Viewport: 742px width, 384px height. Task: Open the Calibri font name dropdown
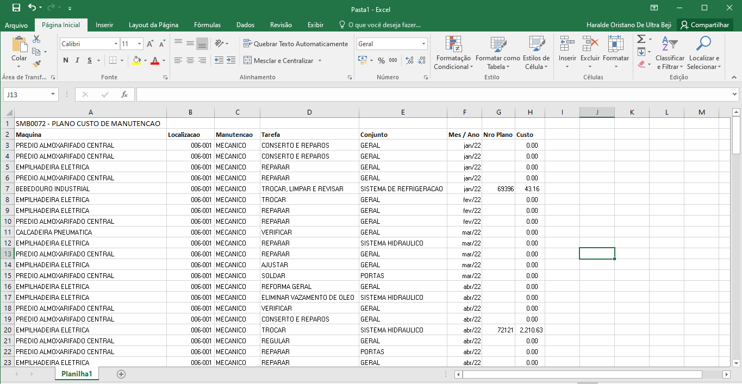point(116,44)
